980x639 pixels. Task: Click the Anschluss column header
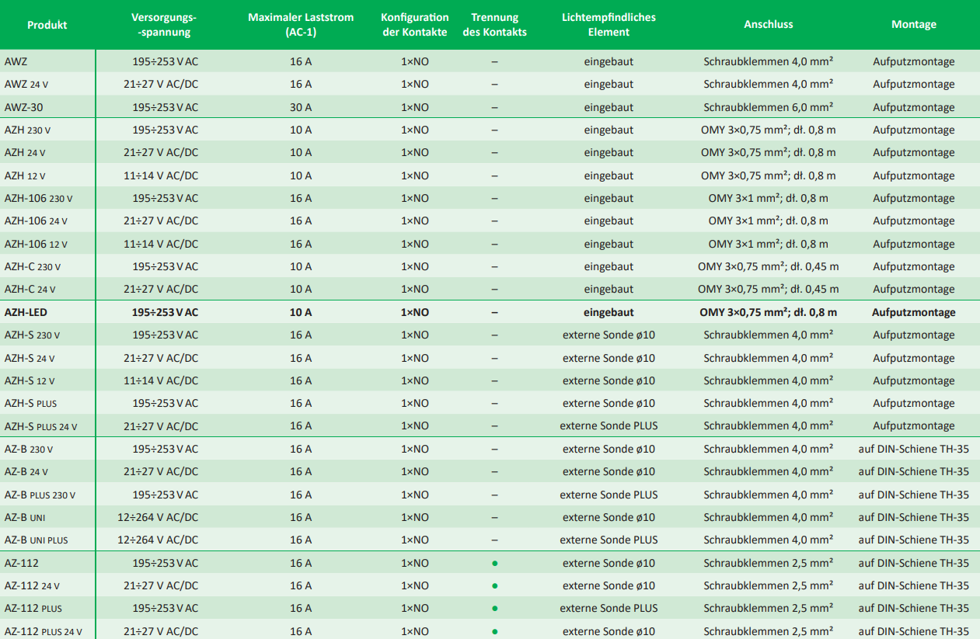[x=769, y=25]
